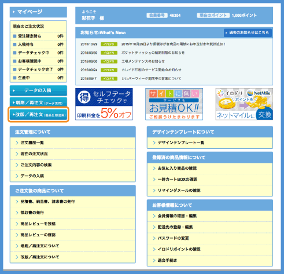Click the highlighted 改版／再注文 button
The height and width of the screenshot is (274, 284).
[38, 115]
